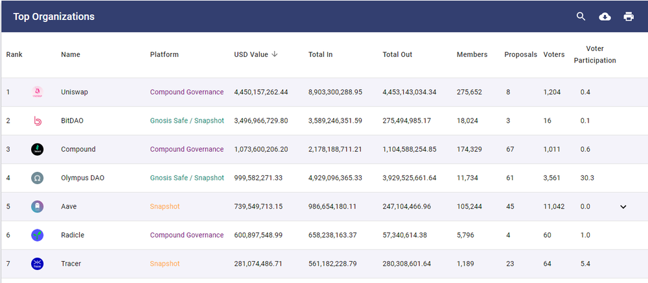
Task: Toggle sort arrow next to USD Value
Action: (275, 54)
